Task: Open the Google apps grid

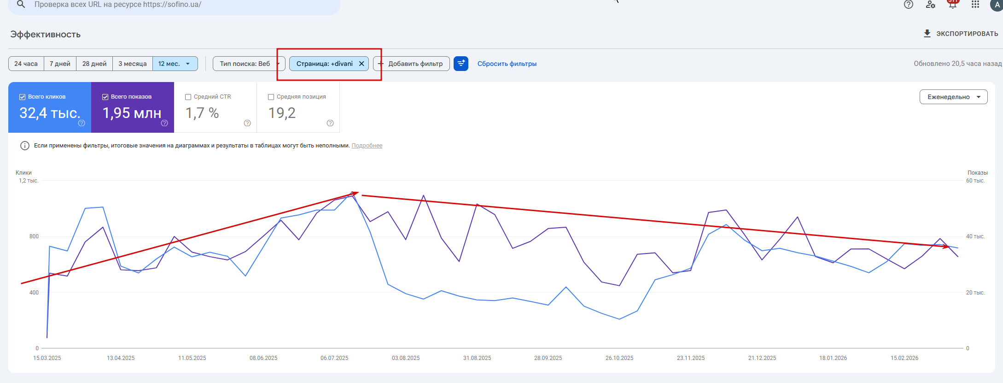Action: [x=975, y=5]
